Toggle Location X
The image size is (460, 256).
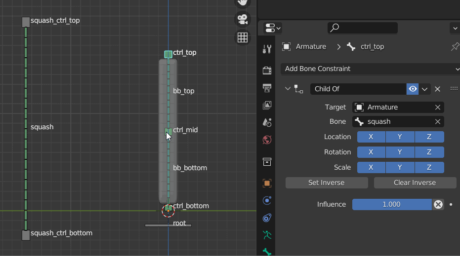(x=371, y=137)
